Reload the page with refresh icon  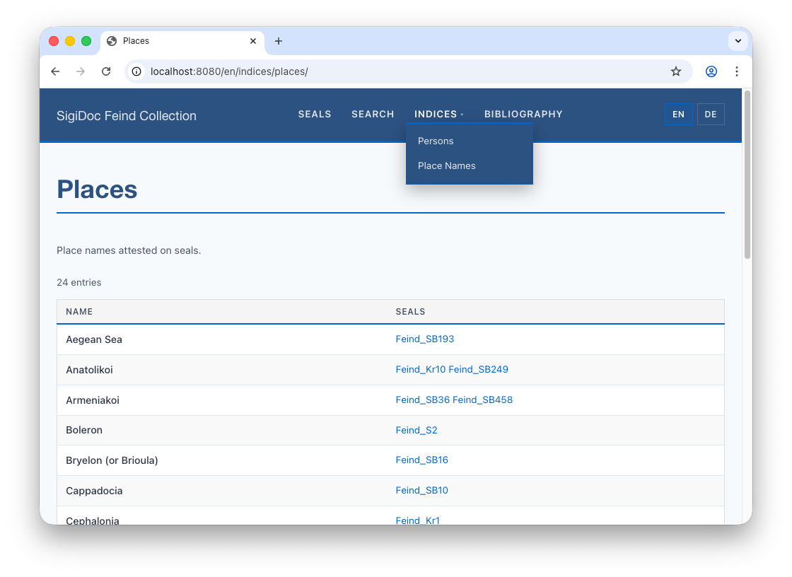pyautogui.click(x=106, y=71)
